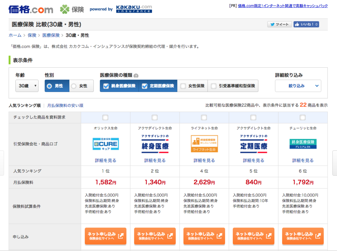This screenshot has height=251, width=337.
Task: Open the オリックス生命 新CURE product logo
Action: 106,144
